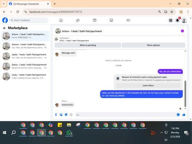
Task: Open tab search dropdown chevron
Action: tap(4, 4)
